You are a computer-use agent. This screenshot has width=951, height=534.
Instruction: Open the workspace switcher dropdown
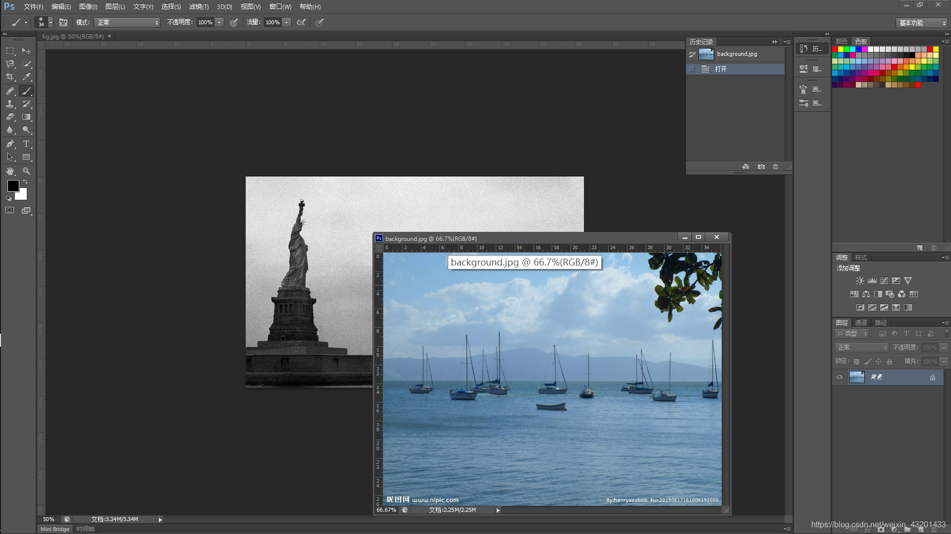click(922, 23)
